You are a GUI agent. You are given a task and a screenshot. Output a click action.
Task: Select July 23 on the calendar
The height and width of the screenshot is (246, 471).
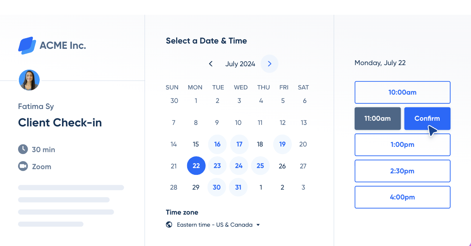click(x=217, y=166)
